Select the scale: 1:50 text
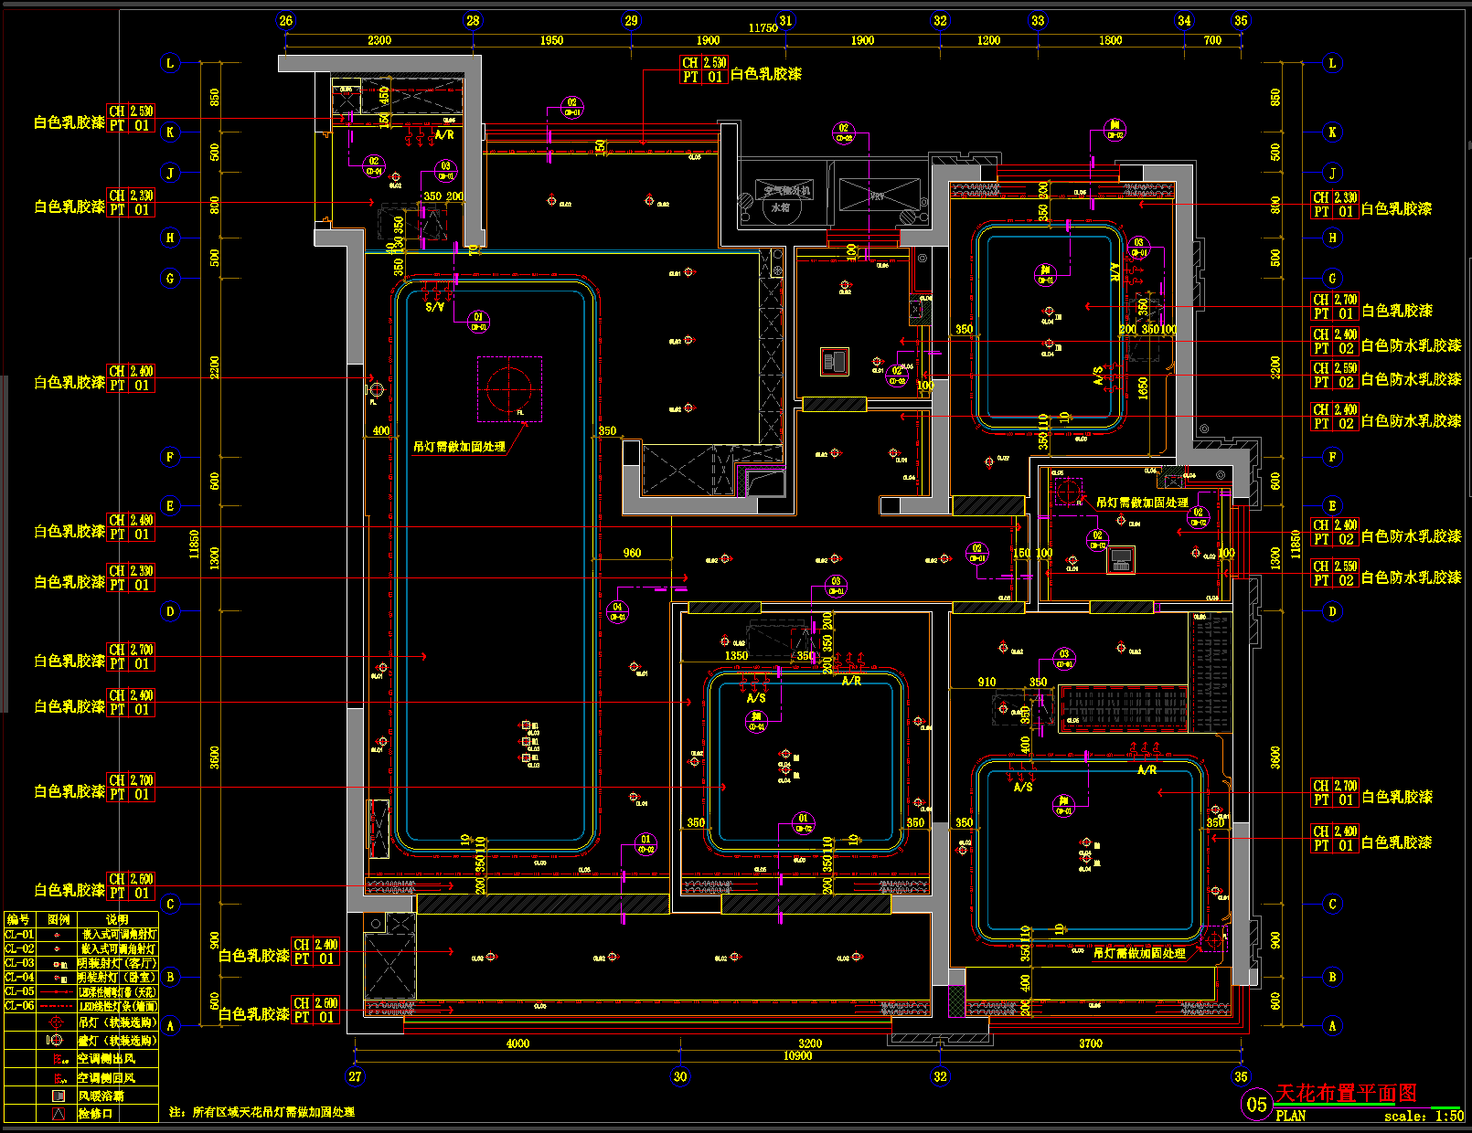Viewport: 1472px width, 1133px height. tap(1424, 1116)
